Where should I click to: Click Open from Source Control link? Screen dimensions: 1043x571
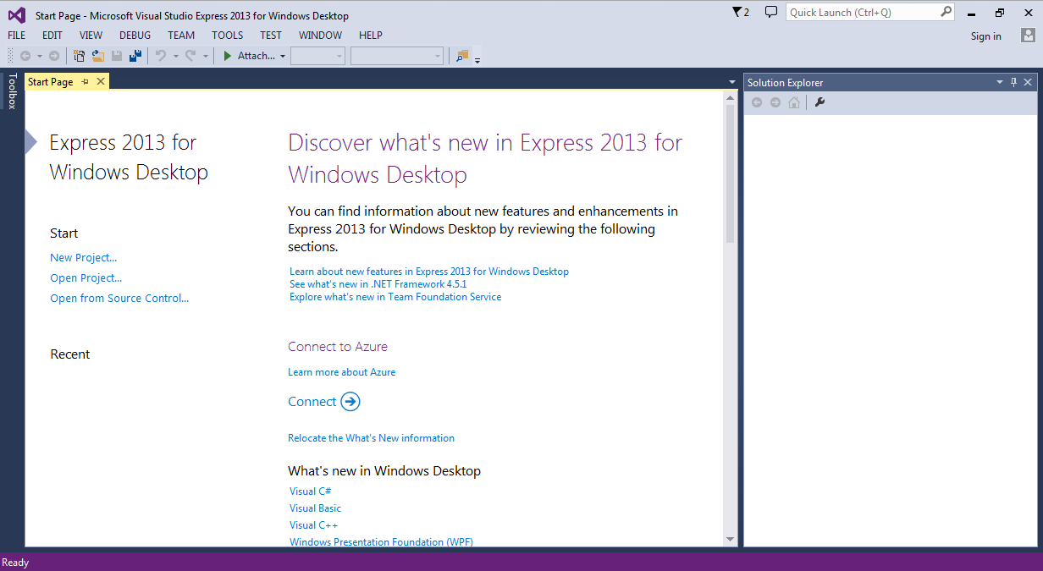[x=119, y=299]
